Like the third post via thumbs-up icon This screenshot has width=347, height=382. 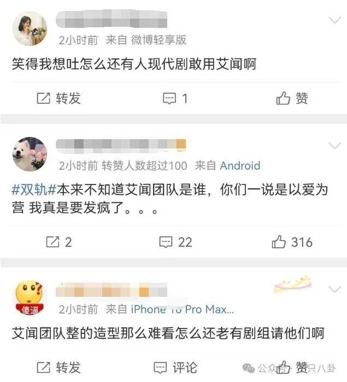pyautogui.click(x=283, y=367)
